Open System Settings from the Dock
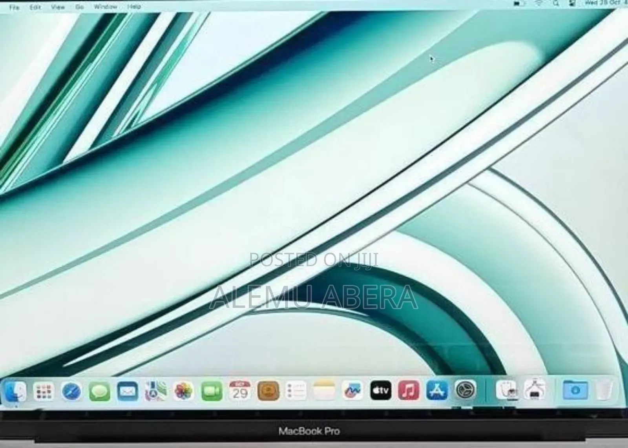628x448 pixels. [x=465, y=392]
